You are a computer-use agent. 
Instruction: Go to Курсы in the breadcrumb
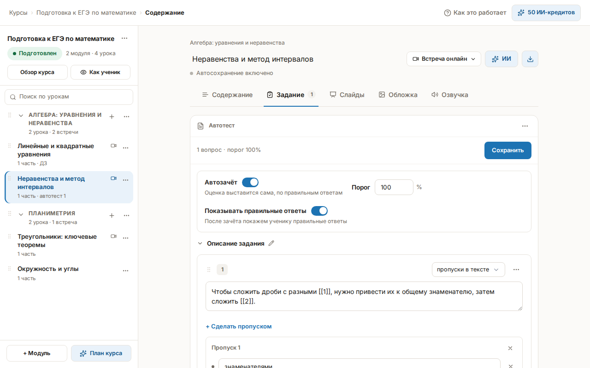point(18,13)
